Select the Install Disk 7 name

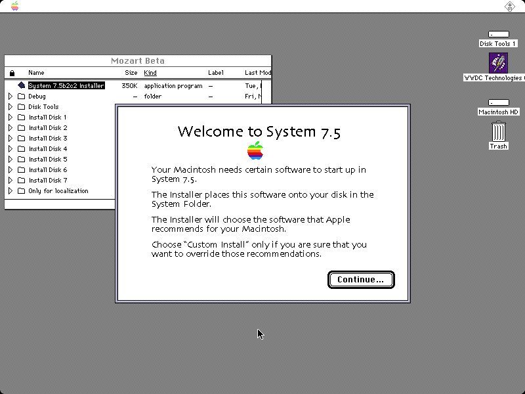click(48, 180)
